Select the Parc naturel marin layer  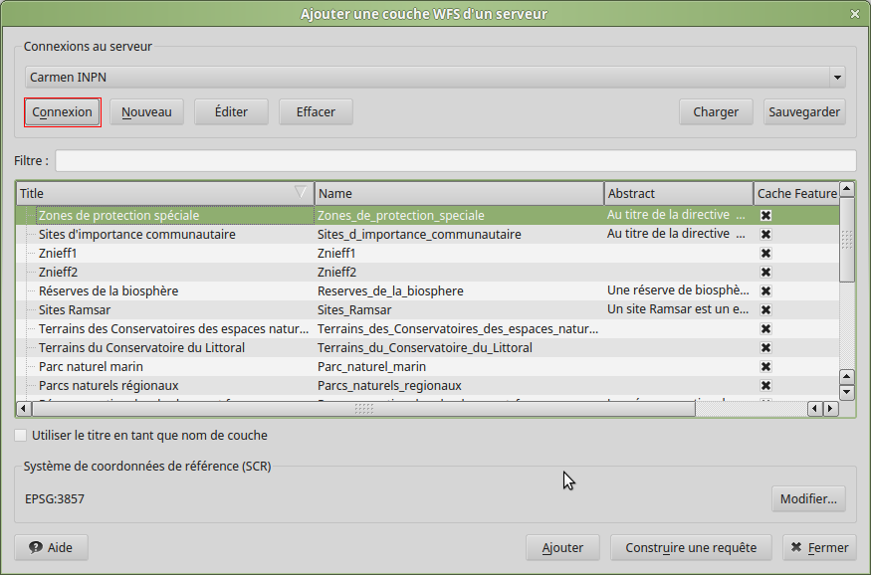click(91, 367)
